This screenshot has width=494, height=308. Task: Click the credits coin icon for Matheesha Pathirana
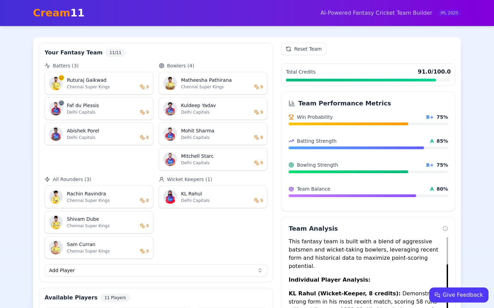point(257,87)
